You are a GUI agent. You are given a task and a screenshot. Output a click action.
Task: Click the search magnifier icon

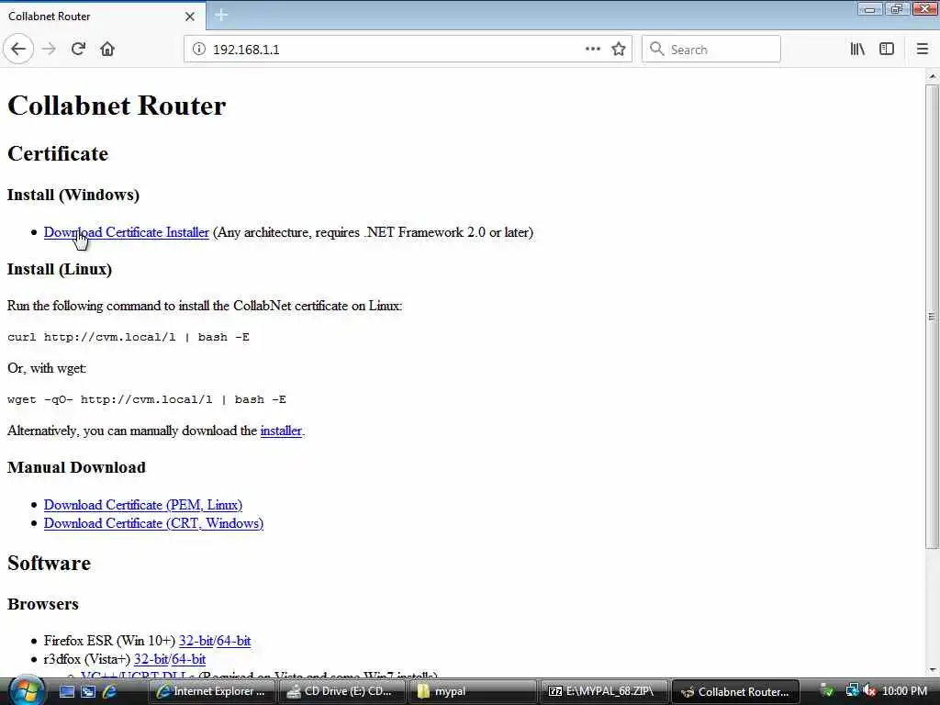(657, 50)
